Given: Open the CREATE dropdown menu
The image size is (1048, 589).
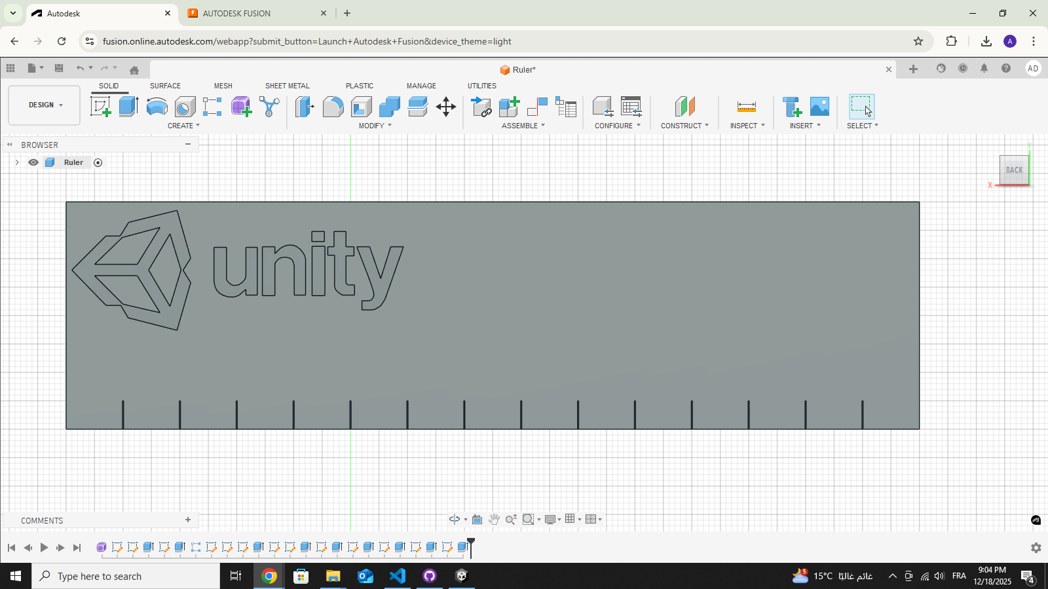Looking at the screenshot, I should (183, 126).
